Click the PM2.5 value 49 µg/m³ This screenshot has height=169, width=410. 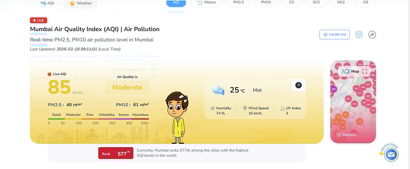(x=74, y=105)
